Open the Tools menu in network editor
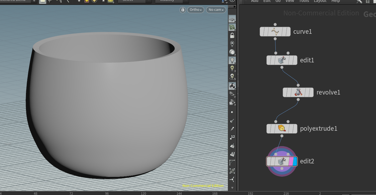376x195 pixels. pyautogui.click(x=304, y=1)
